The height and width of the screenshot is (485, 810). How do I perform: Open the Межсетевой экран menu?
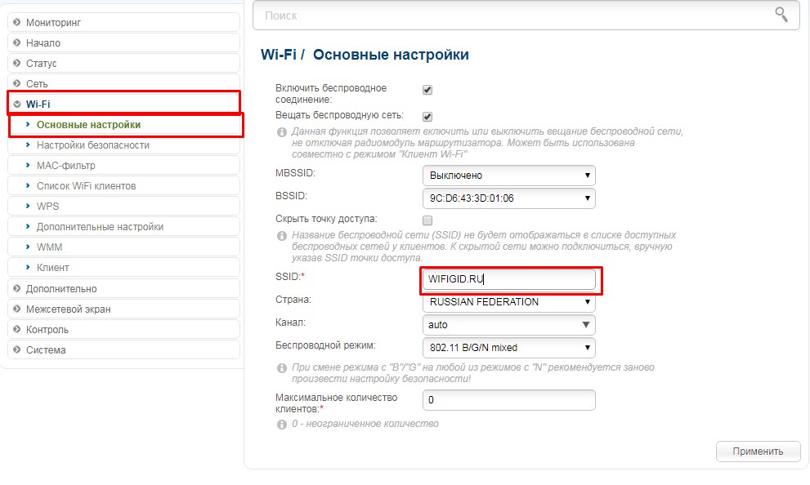coord(124,309)
